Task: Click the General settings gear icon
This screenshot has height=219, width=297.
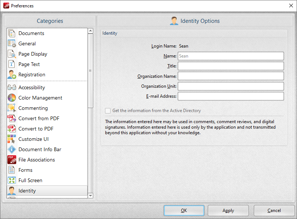Action: (x=12, y=44)
